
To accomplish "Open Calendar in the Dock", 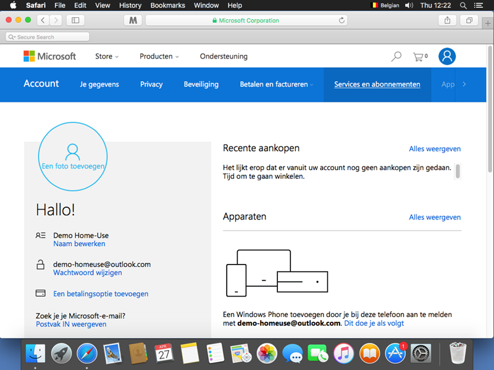I will tap(164, 353).
